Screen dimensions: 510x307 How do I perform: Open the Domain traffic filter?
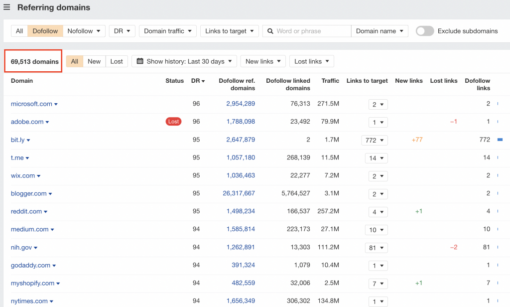(x=168, y=31)
